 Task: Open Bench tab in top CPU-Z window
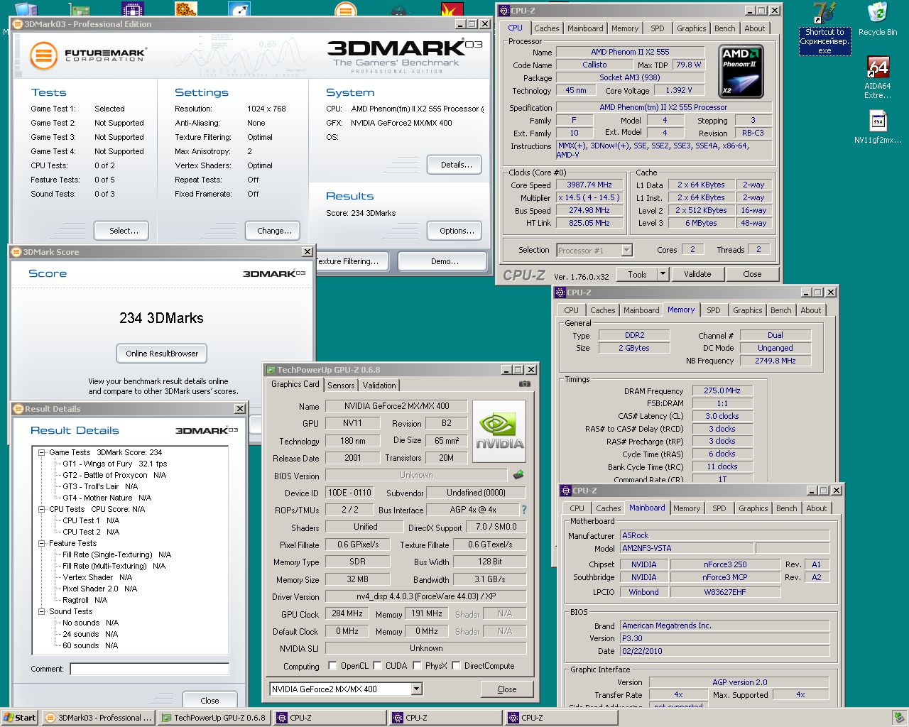(725, 28)
